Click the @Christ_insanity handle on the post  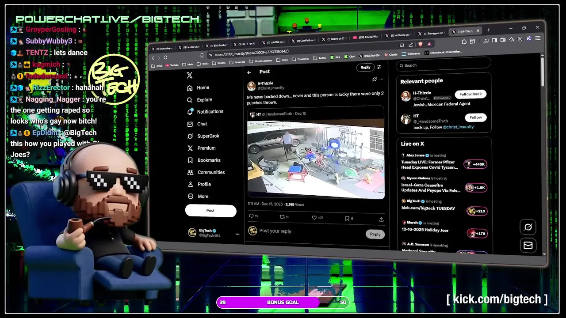tap(271, 88)
